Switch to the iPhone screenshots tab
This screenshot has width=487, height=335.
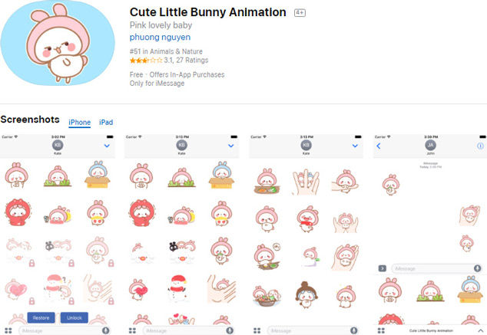click(x=80, y=123)
